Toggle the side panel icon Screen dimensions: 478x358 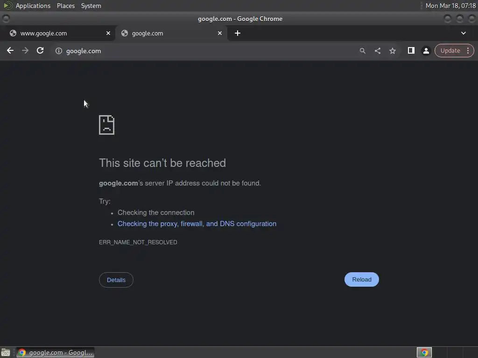tap(411, 50)
